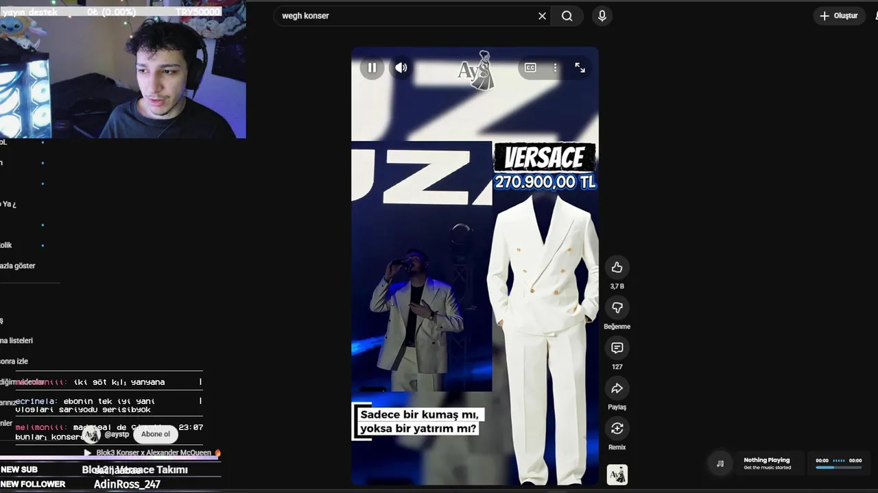The width and height of the screenshot is (878, 493).
Task: Click the music note icon in the music widget
Action: click(x=720, y=464)
